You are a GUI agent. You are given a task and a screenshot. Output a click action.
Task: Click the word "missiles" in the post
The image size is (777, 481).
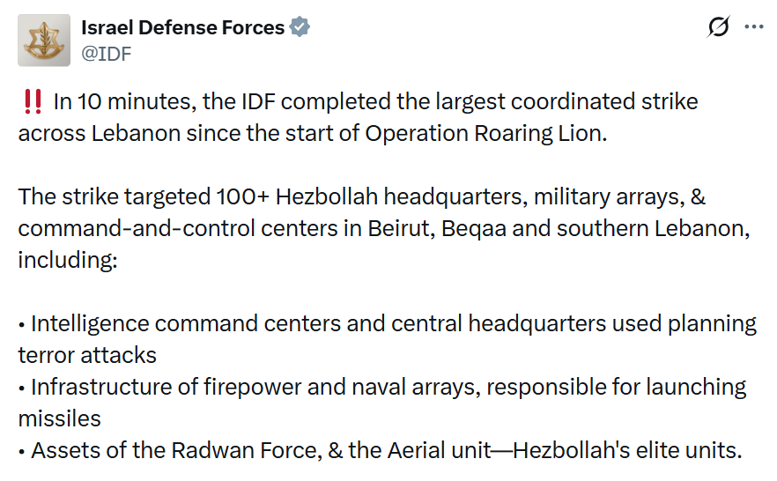point(59,418)
